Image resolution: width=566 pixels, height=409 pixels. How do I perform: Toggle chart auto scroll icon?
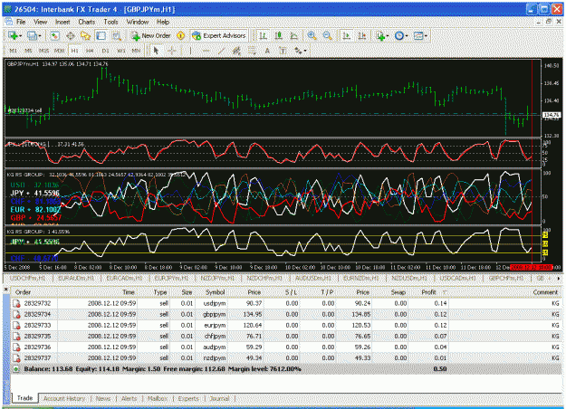coord(346,35)
